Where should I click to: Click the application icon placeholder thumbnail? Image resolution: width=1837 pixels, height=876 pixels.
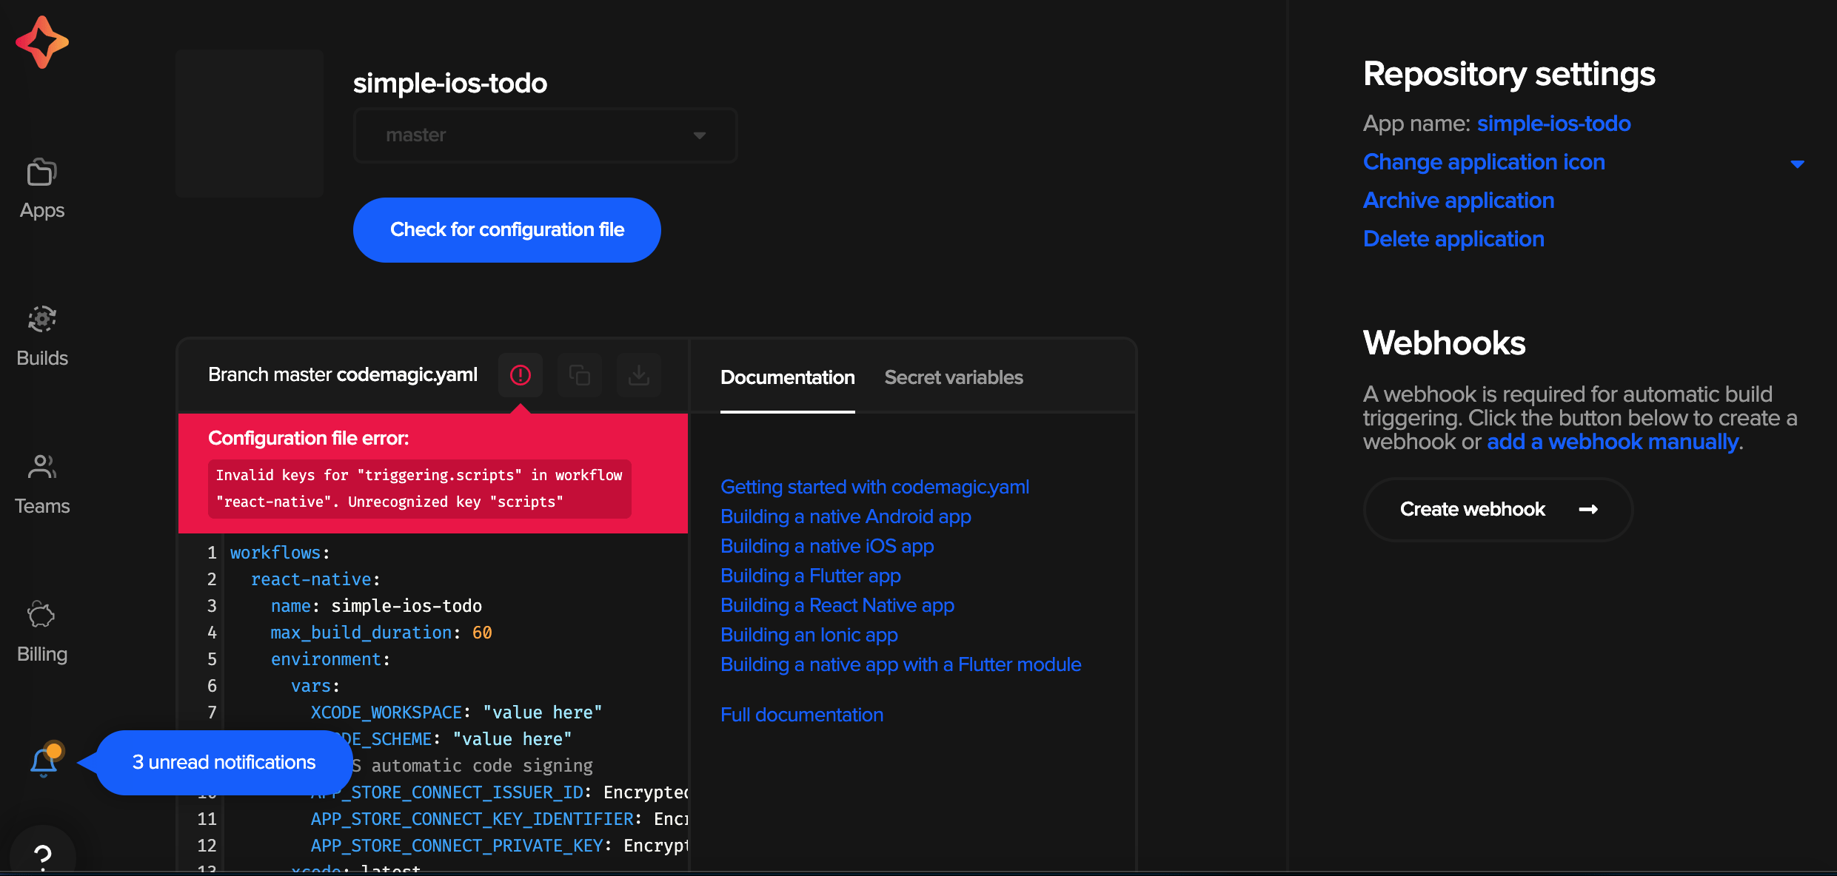[x=250, y=124]
